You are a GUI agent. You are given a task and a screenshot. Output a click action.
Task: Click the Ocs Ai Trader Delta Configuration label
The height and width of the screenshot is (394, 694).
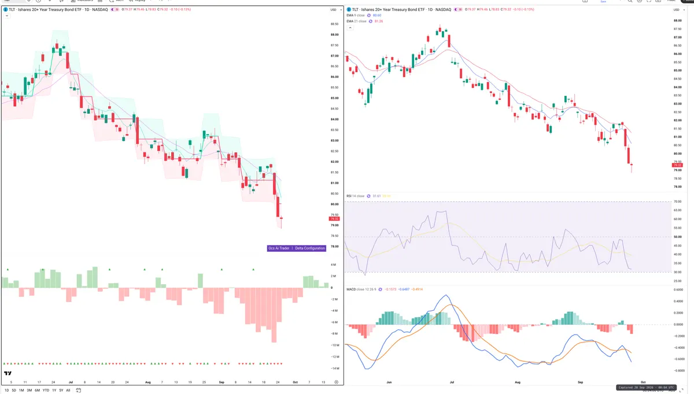click(297, 248)
